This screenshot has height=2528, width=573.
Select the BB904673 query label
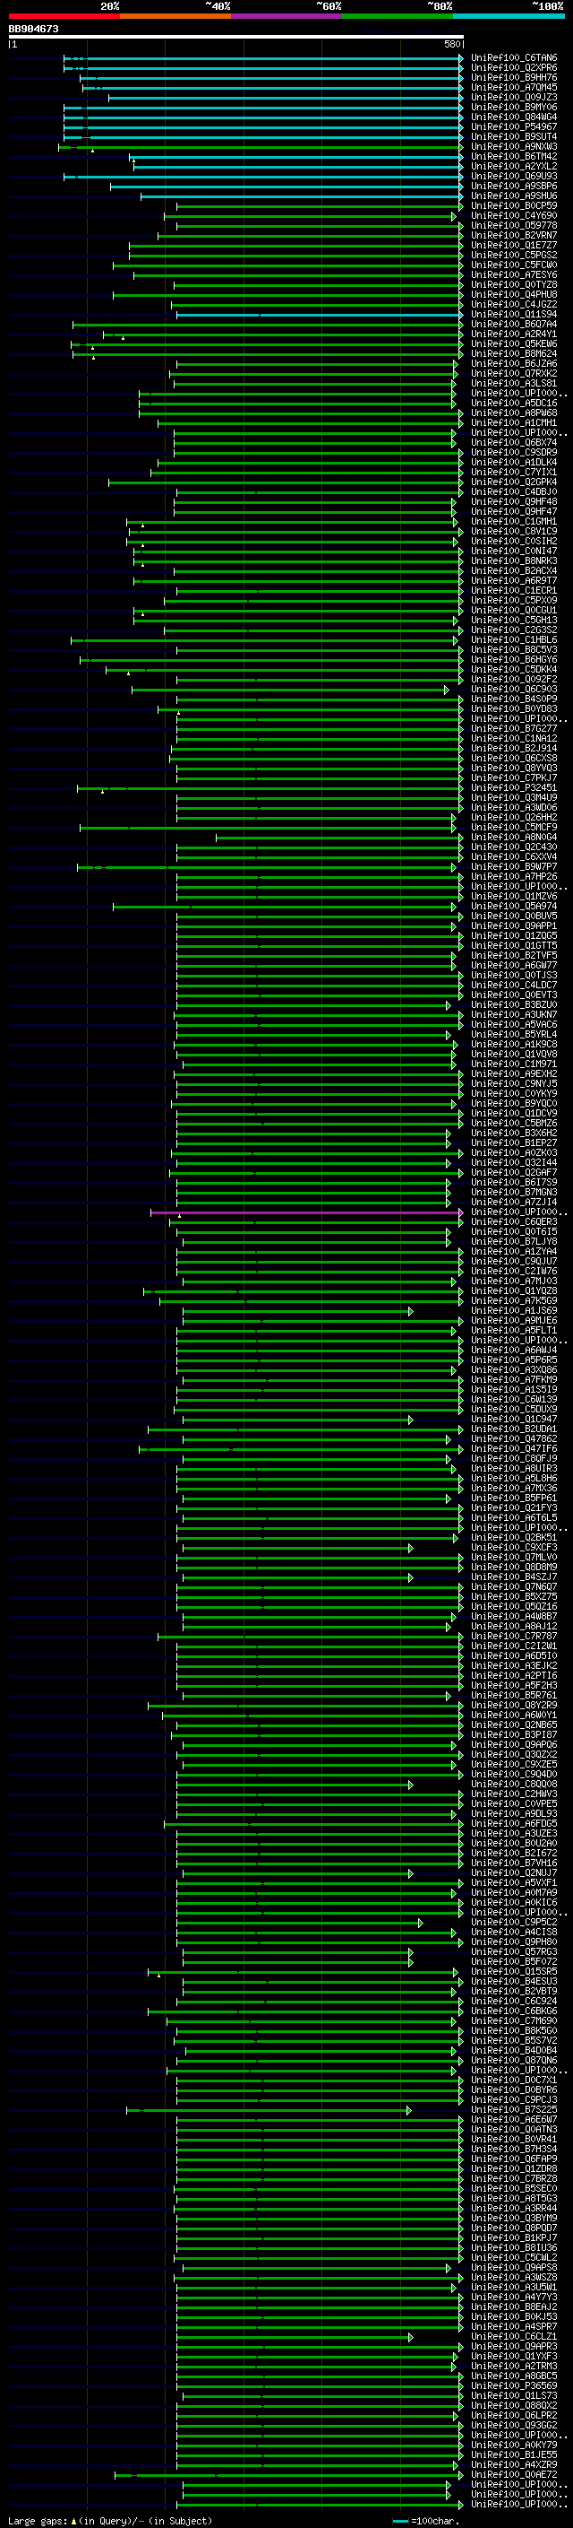[33, 30]
